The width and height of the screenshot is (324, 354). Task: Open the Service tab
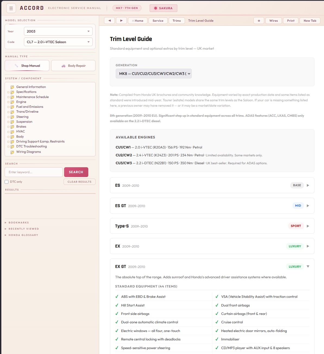point(158,21)
